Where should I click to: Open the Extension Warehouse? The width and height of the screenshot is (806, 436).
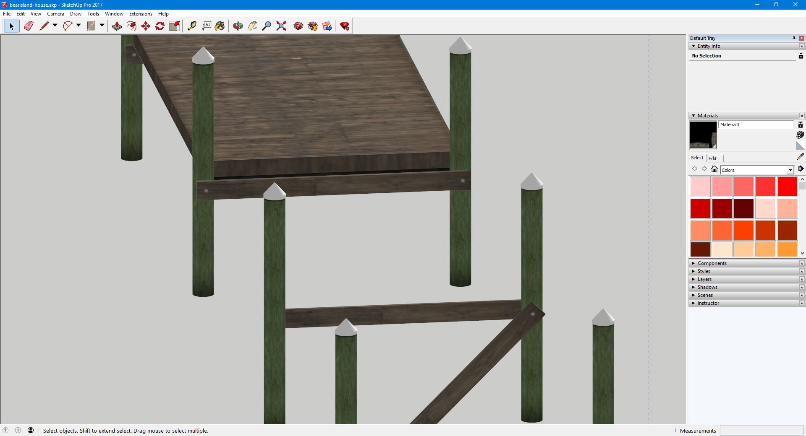pos(345,26)
